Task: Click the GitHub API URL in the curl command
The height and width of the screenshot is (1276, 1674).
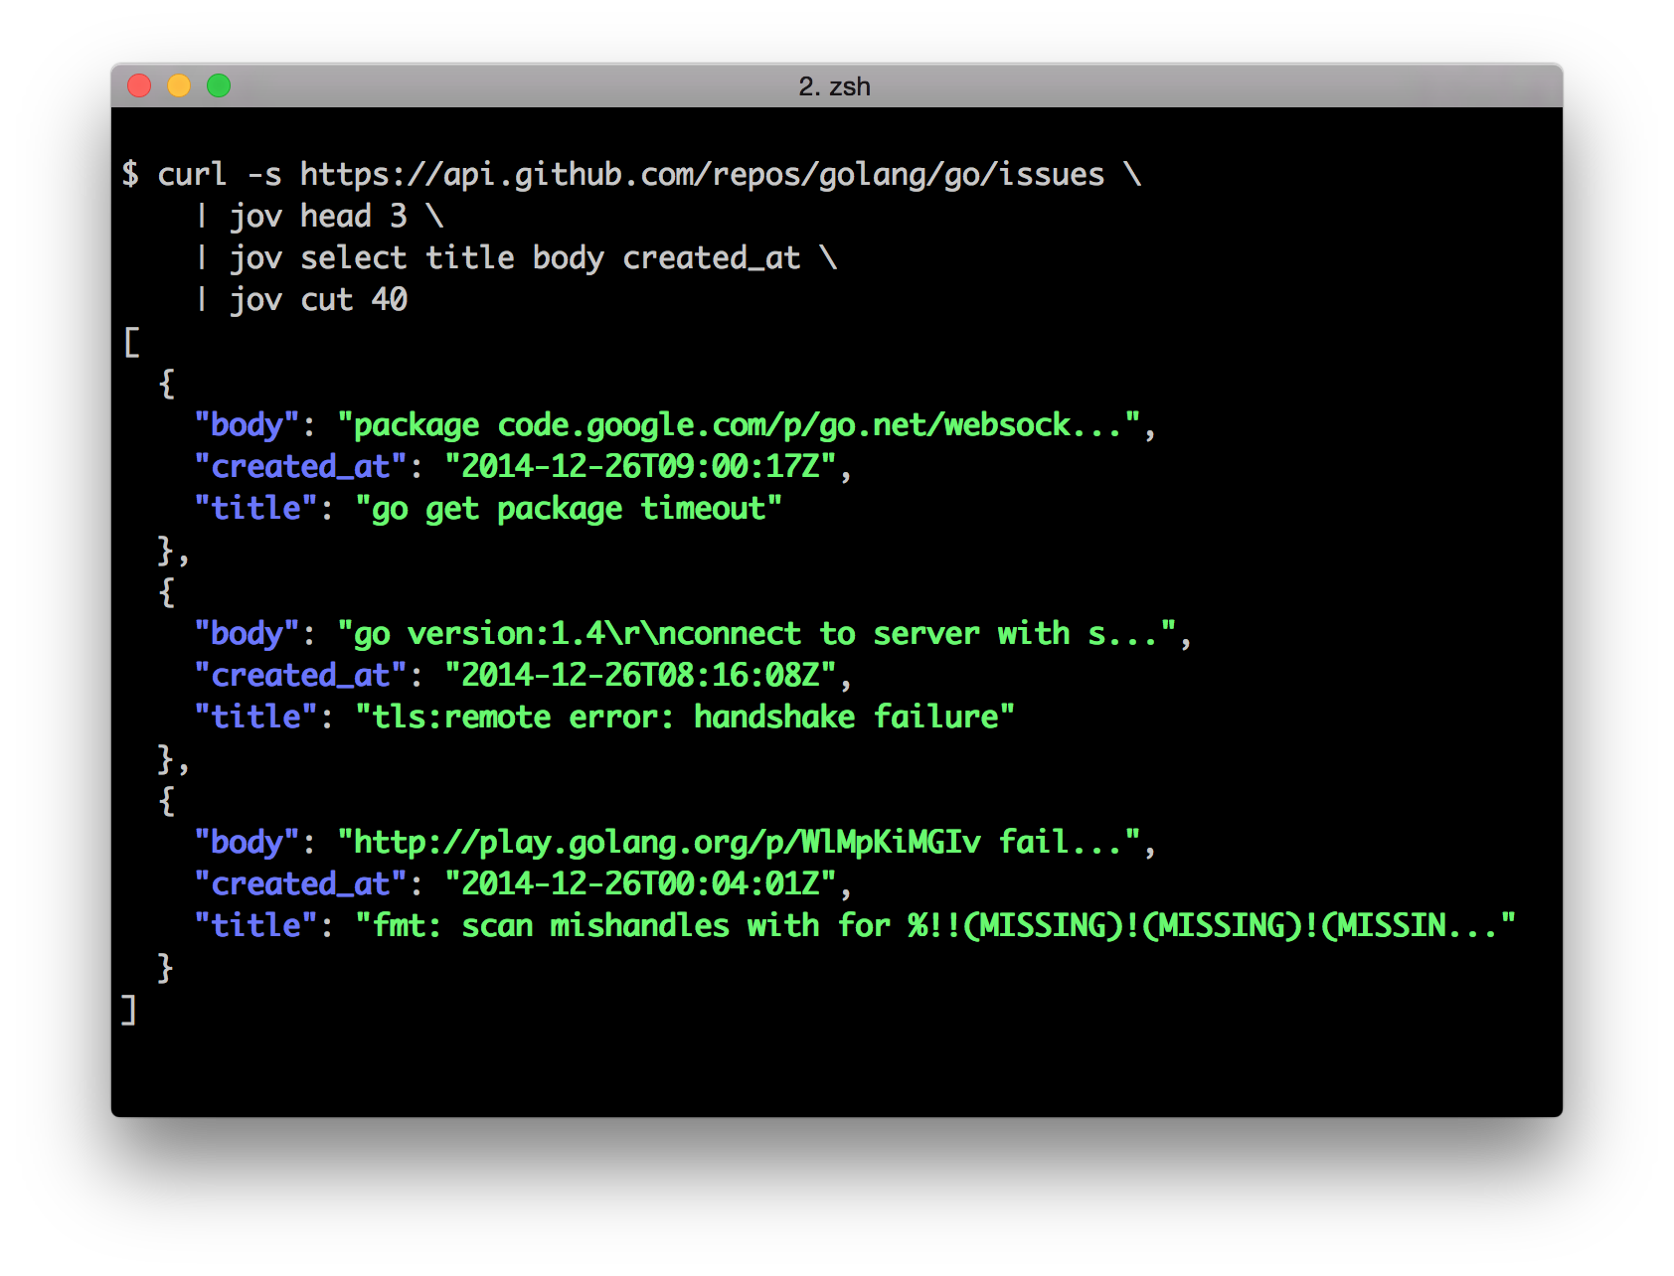Action: 702,175
